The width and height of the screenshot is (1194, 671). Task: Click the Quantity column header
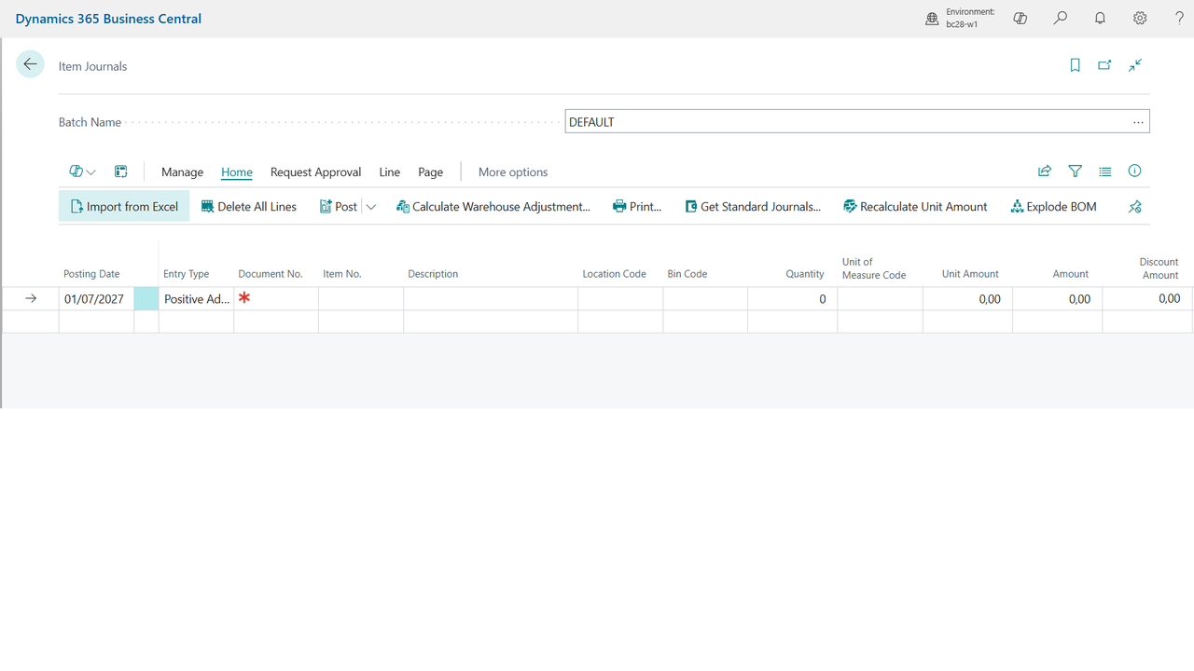click(x=805, y=274)
